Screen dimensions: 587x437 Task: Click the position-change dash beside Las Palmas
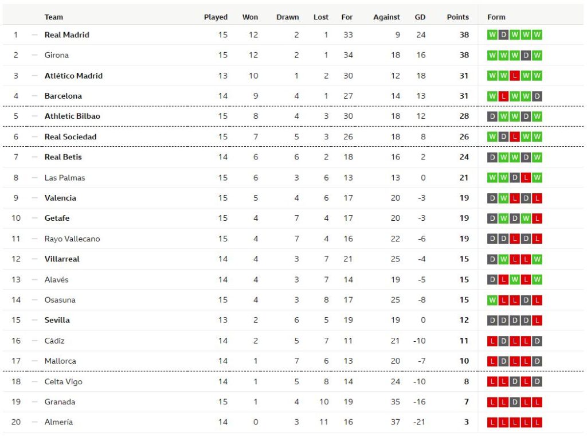point(34,178)
